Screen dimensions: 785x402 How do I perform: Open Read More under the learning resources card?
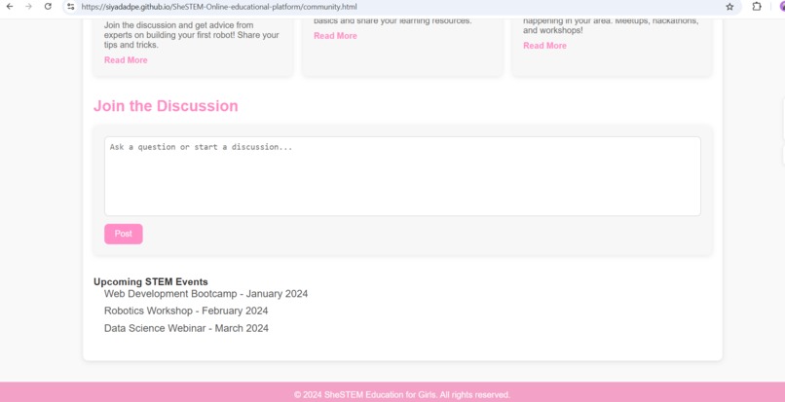point(335,36)
